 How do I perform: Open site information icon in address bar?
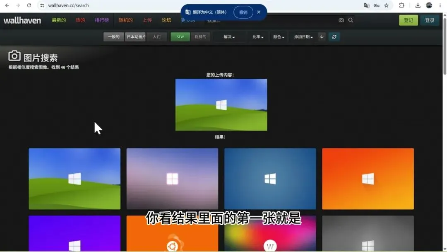coord(42,5)
